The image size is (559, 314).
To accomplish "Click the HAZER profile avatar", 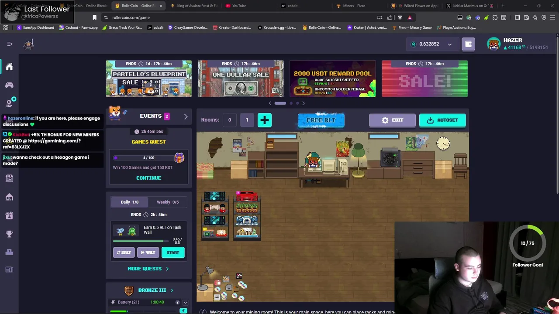I will [493, 44].
